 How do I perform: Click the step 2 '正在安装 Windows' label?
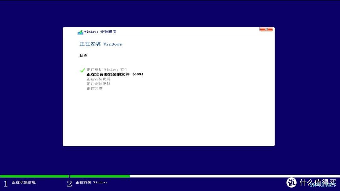(x=92, y=182)
